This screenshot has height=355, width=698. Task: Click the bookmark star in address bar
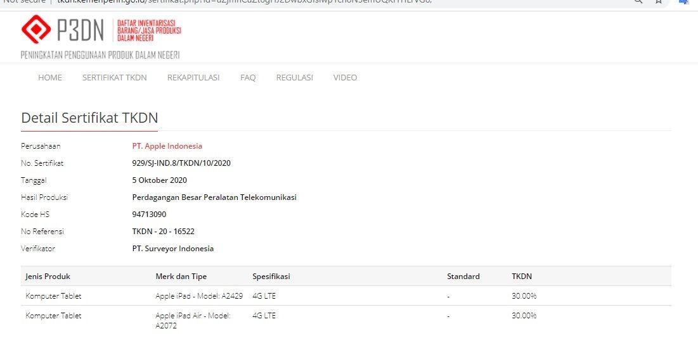click(x=659, y=2)
